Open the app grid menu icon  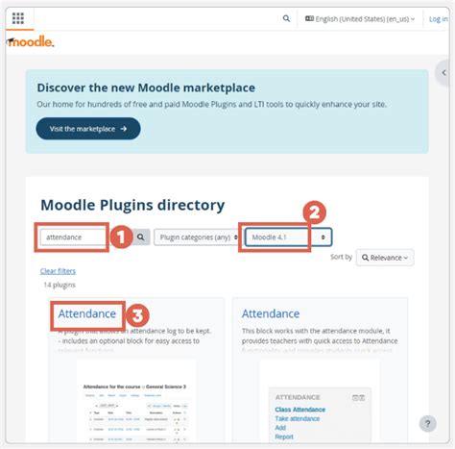pos(18,18)
